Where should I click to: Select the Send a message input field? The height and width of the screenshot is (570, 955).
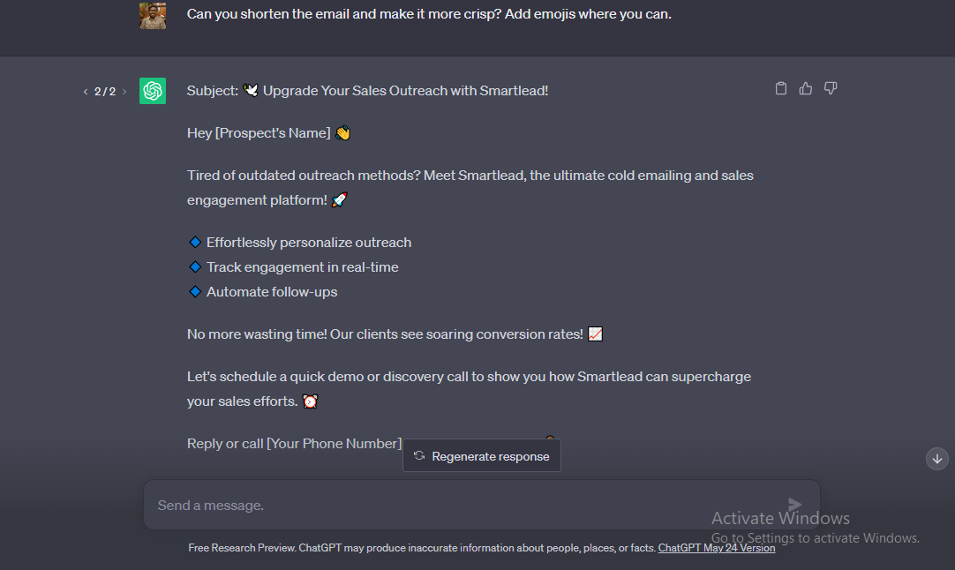[x=353, y=505]
